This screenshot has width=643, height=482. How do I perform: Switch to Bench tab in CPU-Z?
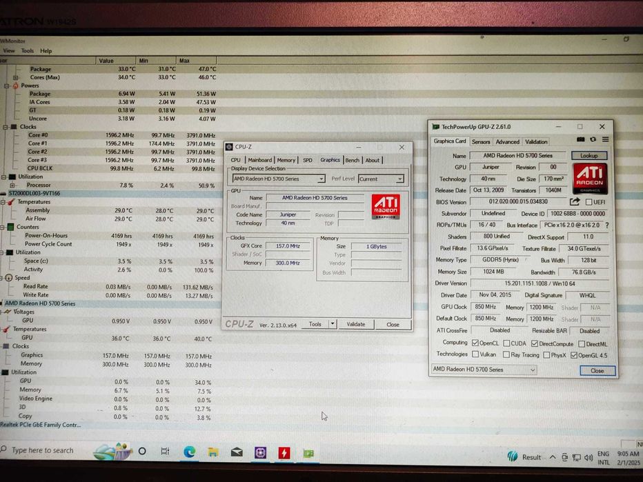352,160
